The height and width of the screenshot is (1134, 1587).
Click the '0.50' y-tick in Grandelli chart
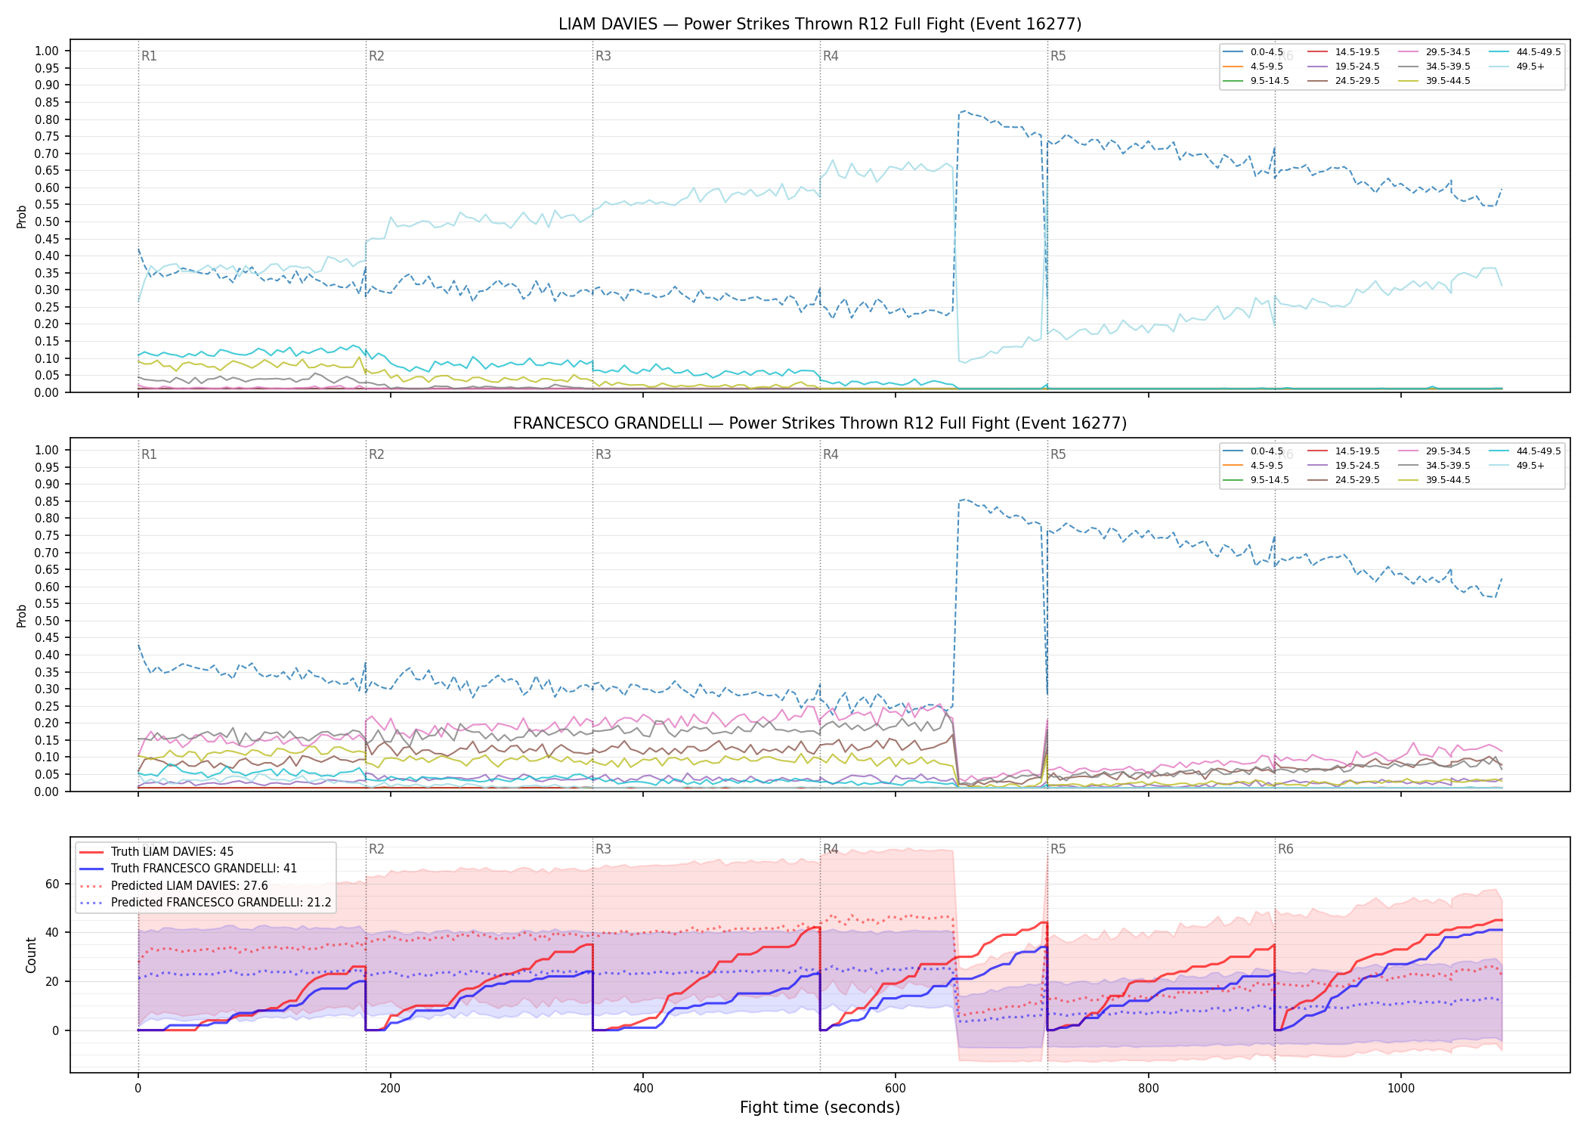pos(47,621)
